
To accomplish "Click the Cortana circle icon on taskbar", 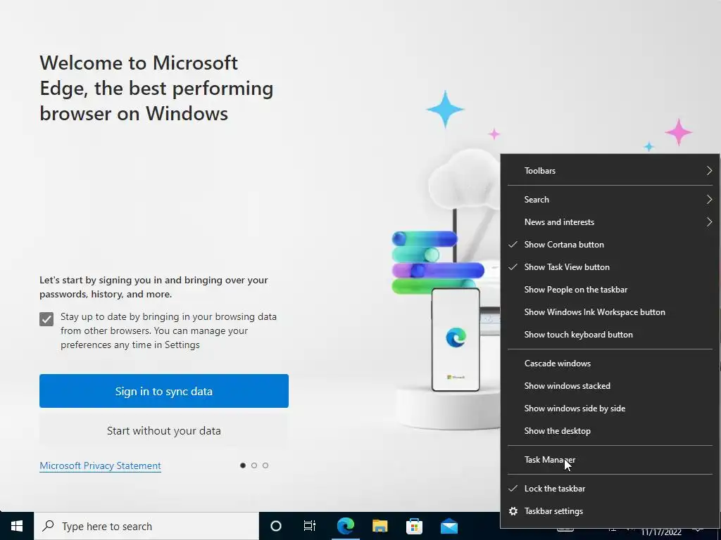I will pos(275,526).
